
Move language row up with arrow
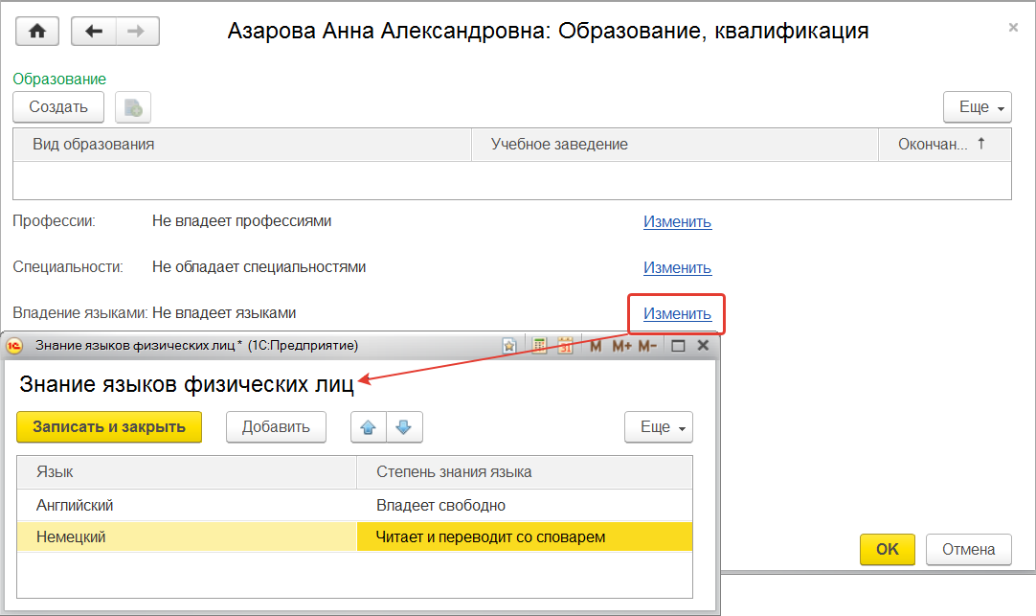(369, 427)
